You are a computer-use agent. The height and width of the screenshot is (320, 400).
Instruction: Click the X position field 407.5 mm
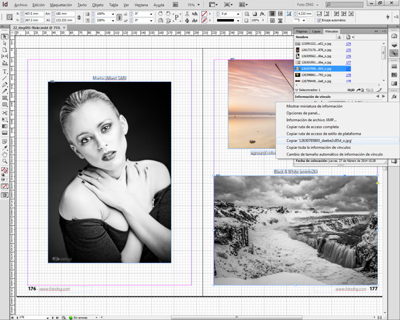pos(34,14)
